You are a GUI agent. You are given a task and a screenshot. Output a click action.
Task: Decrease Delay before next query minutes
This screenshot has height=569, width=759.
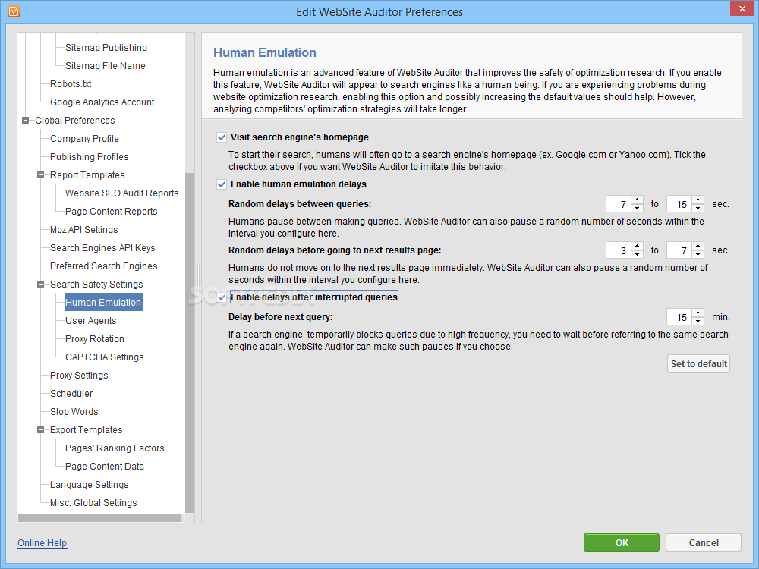[x=698, y=321]
